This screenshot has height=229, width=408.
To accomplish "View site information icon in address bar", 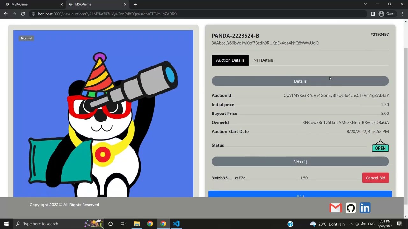I will coord(33,14).
